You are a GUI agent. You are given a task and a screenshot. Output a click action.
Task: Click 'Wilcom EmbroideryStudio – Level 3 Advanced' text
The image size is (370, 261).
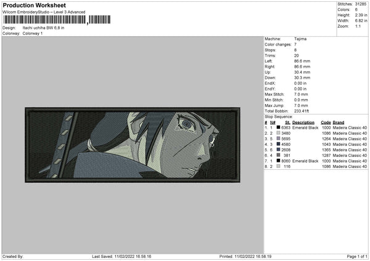[44, 12]
